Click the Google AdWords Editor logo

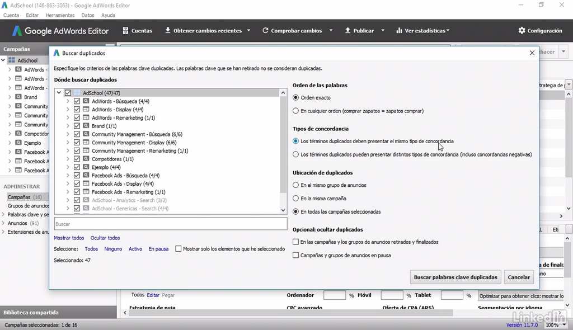point(60,31)
